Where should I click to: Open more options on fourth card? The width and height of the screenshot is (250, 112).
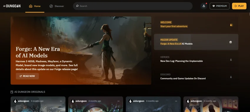(x=234, y=101)
